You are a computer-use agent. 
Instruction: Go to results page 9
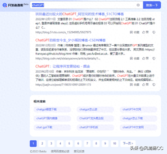[105, 144]
